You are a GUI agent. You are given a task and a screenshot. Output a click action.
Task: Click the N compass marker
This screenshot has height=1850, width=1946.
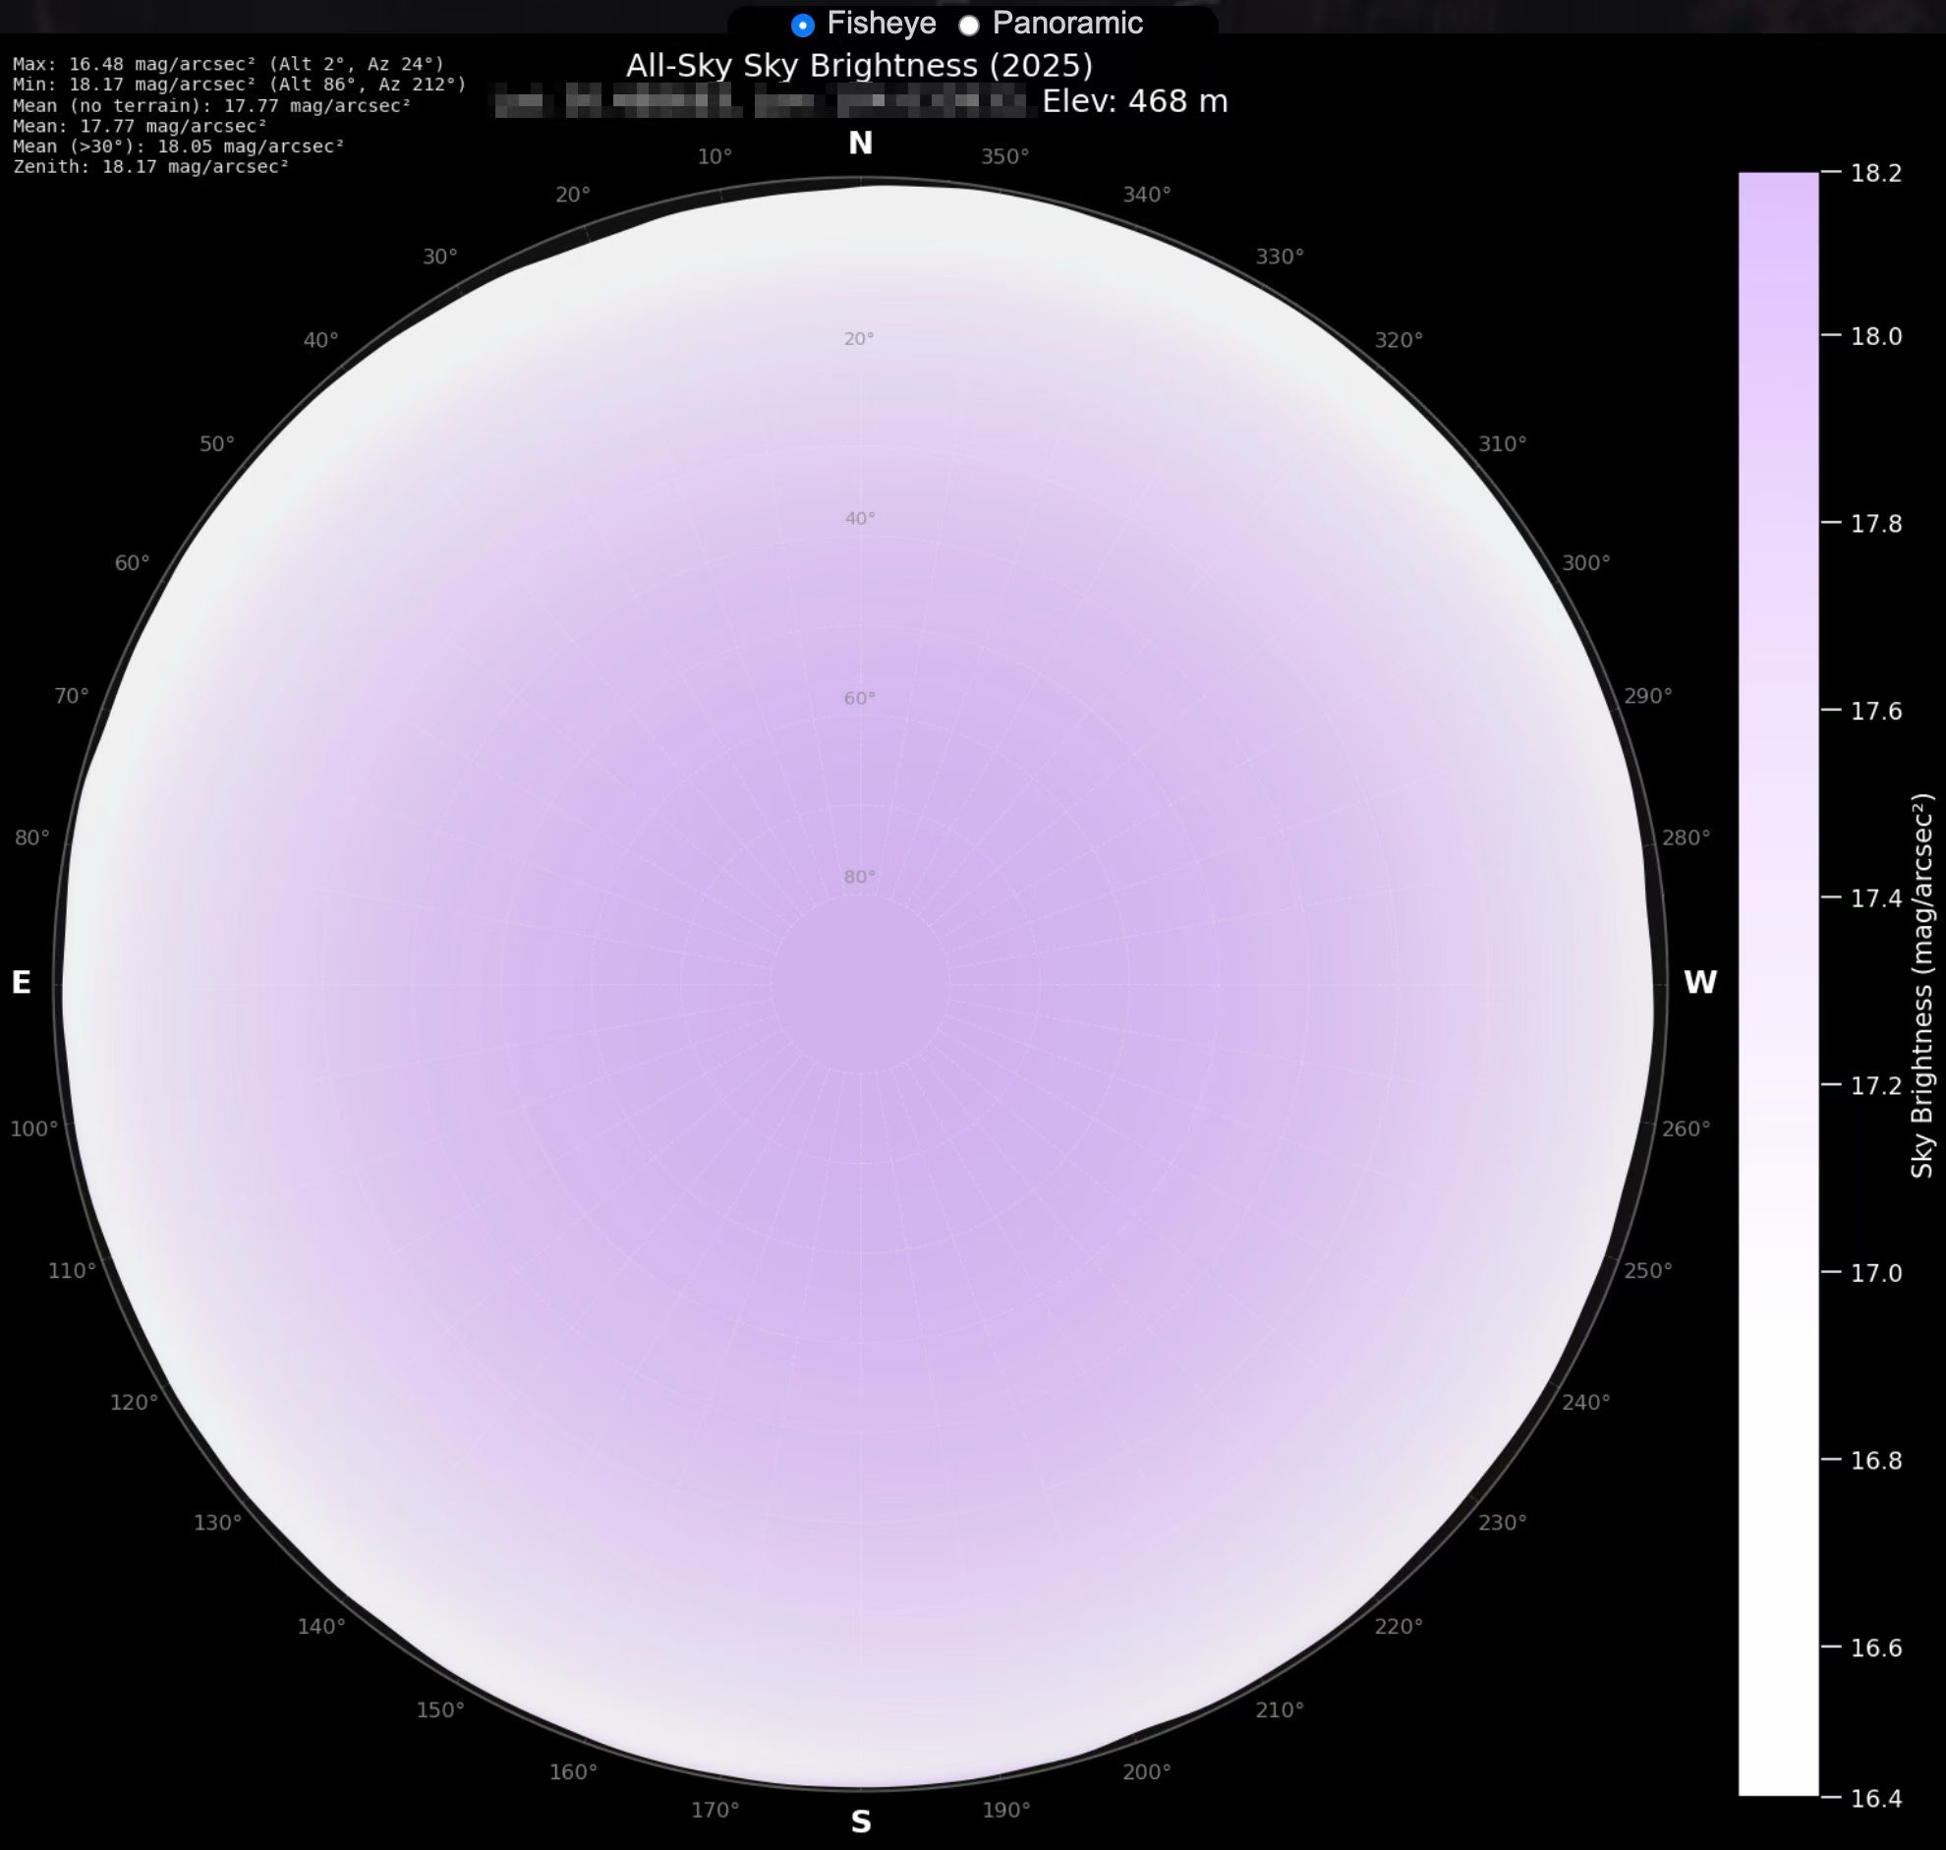pos(860,144)
